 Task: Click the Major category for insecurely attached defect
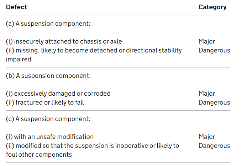[206, 41]
